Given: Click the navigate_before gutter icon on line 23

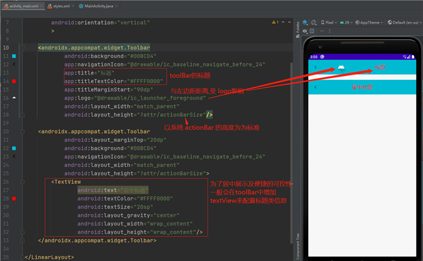Looking at the screenshot, I should 14,157.
